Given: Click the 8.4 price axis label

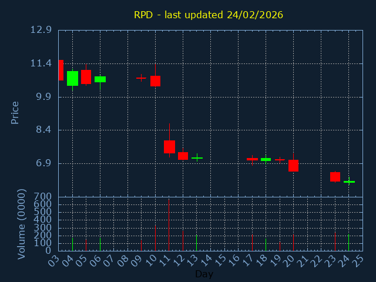Looking at the screenshot, I should coord(43,130).
